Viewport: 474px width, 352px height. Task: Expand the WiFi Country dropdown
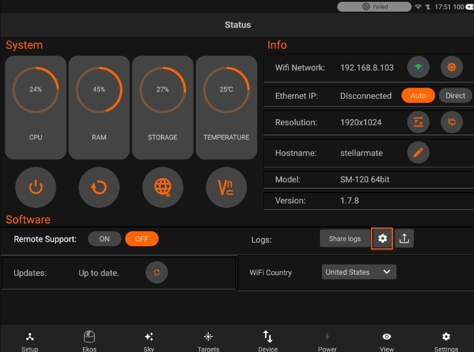tap(359, 272)
